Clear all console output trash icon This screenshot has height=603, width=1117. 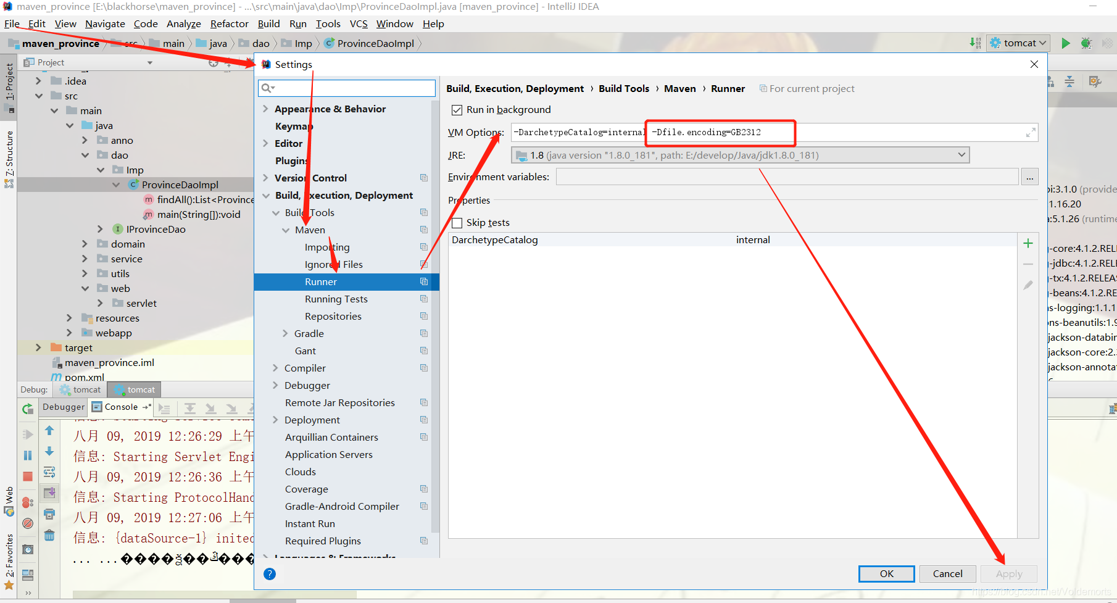click(x=49, y=535)
